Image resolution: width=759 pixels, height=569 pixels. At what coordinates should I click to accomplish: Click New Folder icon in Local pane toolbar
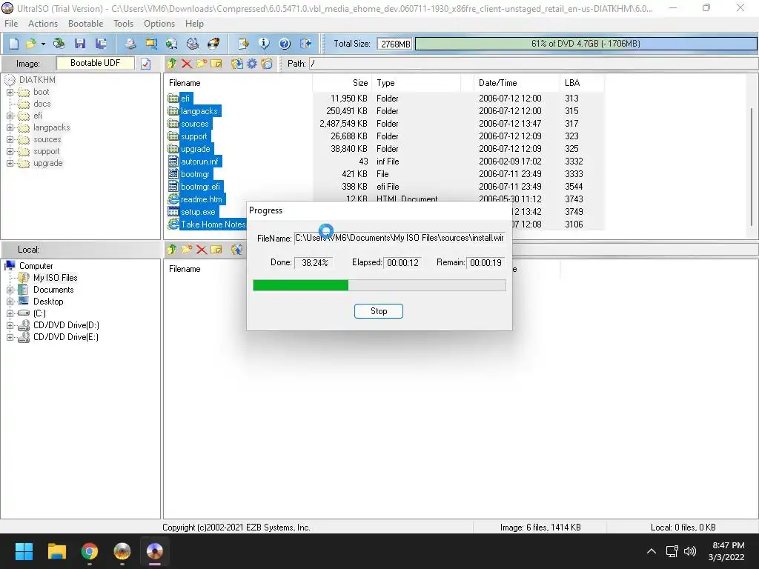[x=186, y=249]
